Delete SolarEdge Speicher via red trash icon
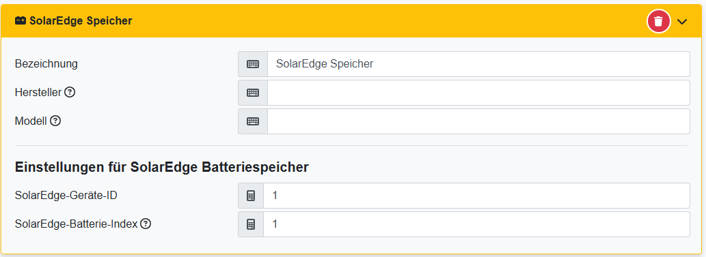Viewport: 706px width, 257px height. [658, 21]
